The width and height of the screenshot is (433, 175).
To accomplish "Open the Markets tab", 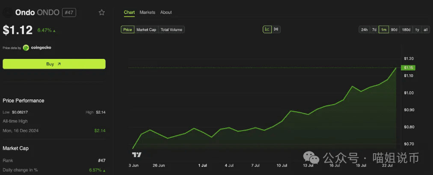I will pos(147,12).
